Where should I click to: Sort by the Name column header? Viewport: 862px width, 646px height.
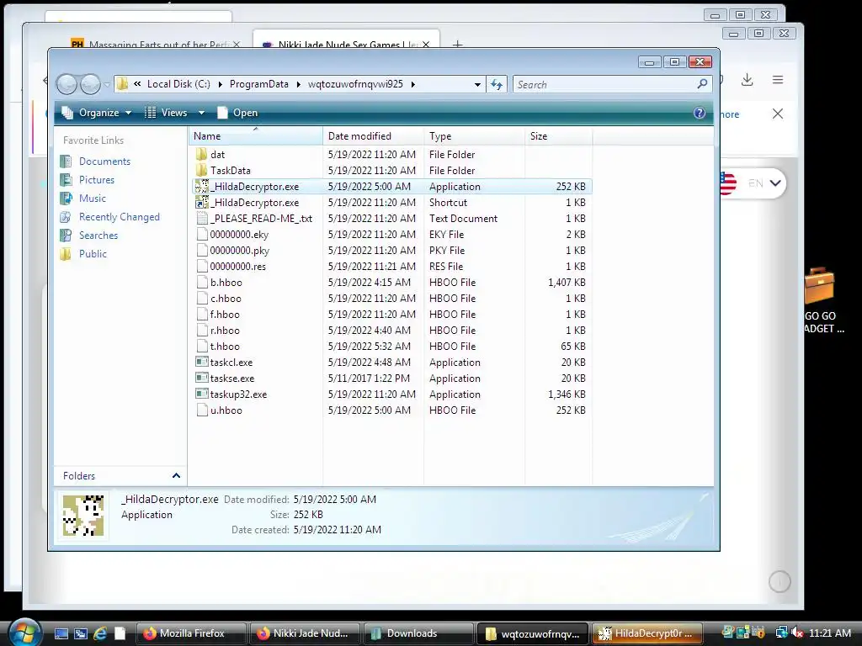pyautogui.click(x=256, y=135)
